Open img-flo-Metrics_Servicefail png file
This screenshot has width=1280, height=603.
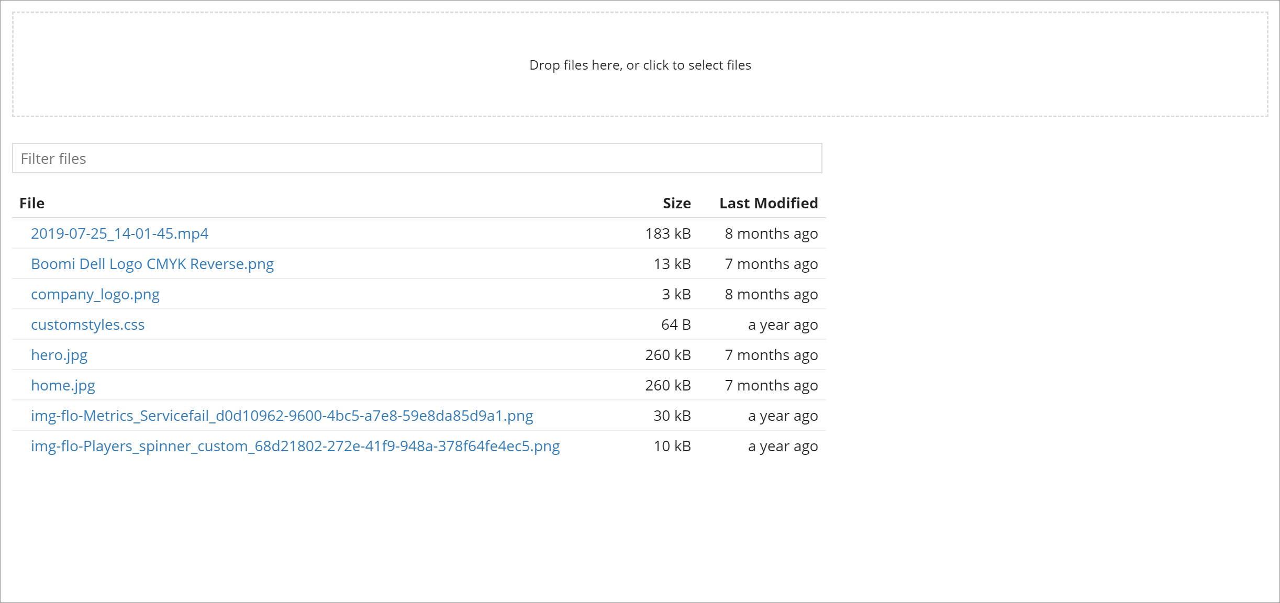tap(282, 416)
